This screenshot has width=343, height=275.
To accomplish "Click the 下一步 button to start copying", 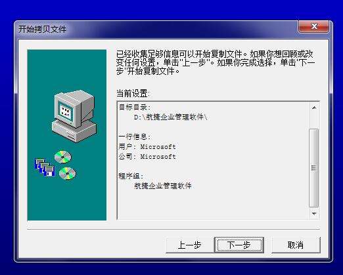I will [x=239, y=245].
